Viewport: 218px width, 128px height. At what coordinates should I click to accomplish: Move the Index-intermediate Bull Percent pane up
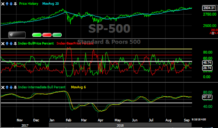[7, 87]
